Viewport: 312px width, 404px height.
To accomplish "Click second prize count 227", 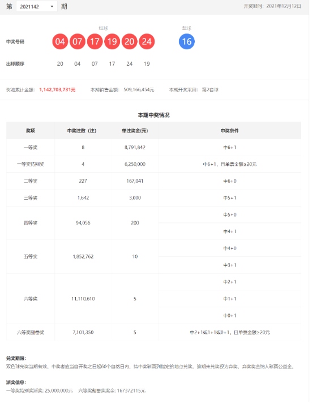I will [x=83, y=181].
